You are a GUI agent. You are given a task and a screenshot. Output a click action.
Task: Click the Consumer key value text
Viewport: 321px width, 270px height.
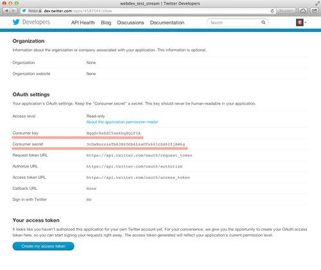[x=114, y=133]
